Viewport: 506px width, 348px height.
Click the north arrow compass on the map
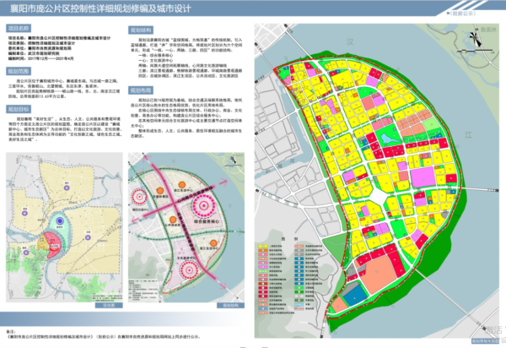[474, 39]
